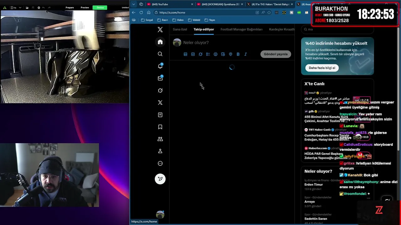This screenshot has width=401, height=225.
Task: Switch to Prepare tab in slicer
Action: coord(70,7)
